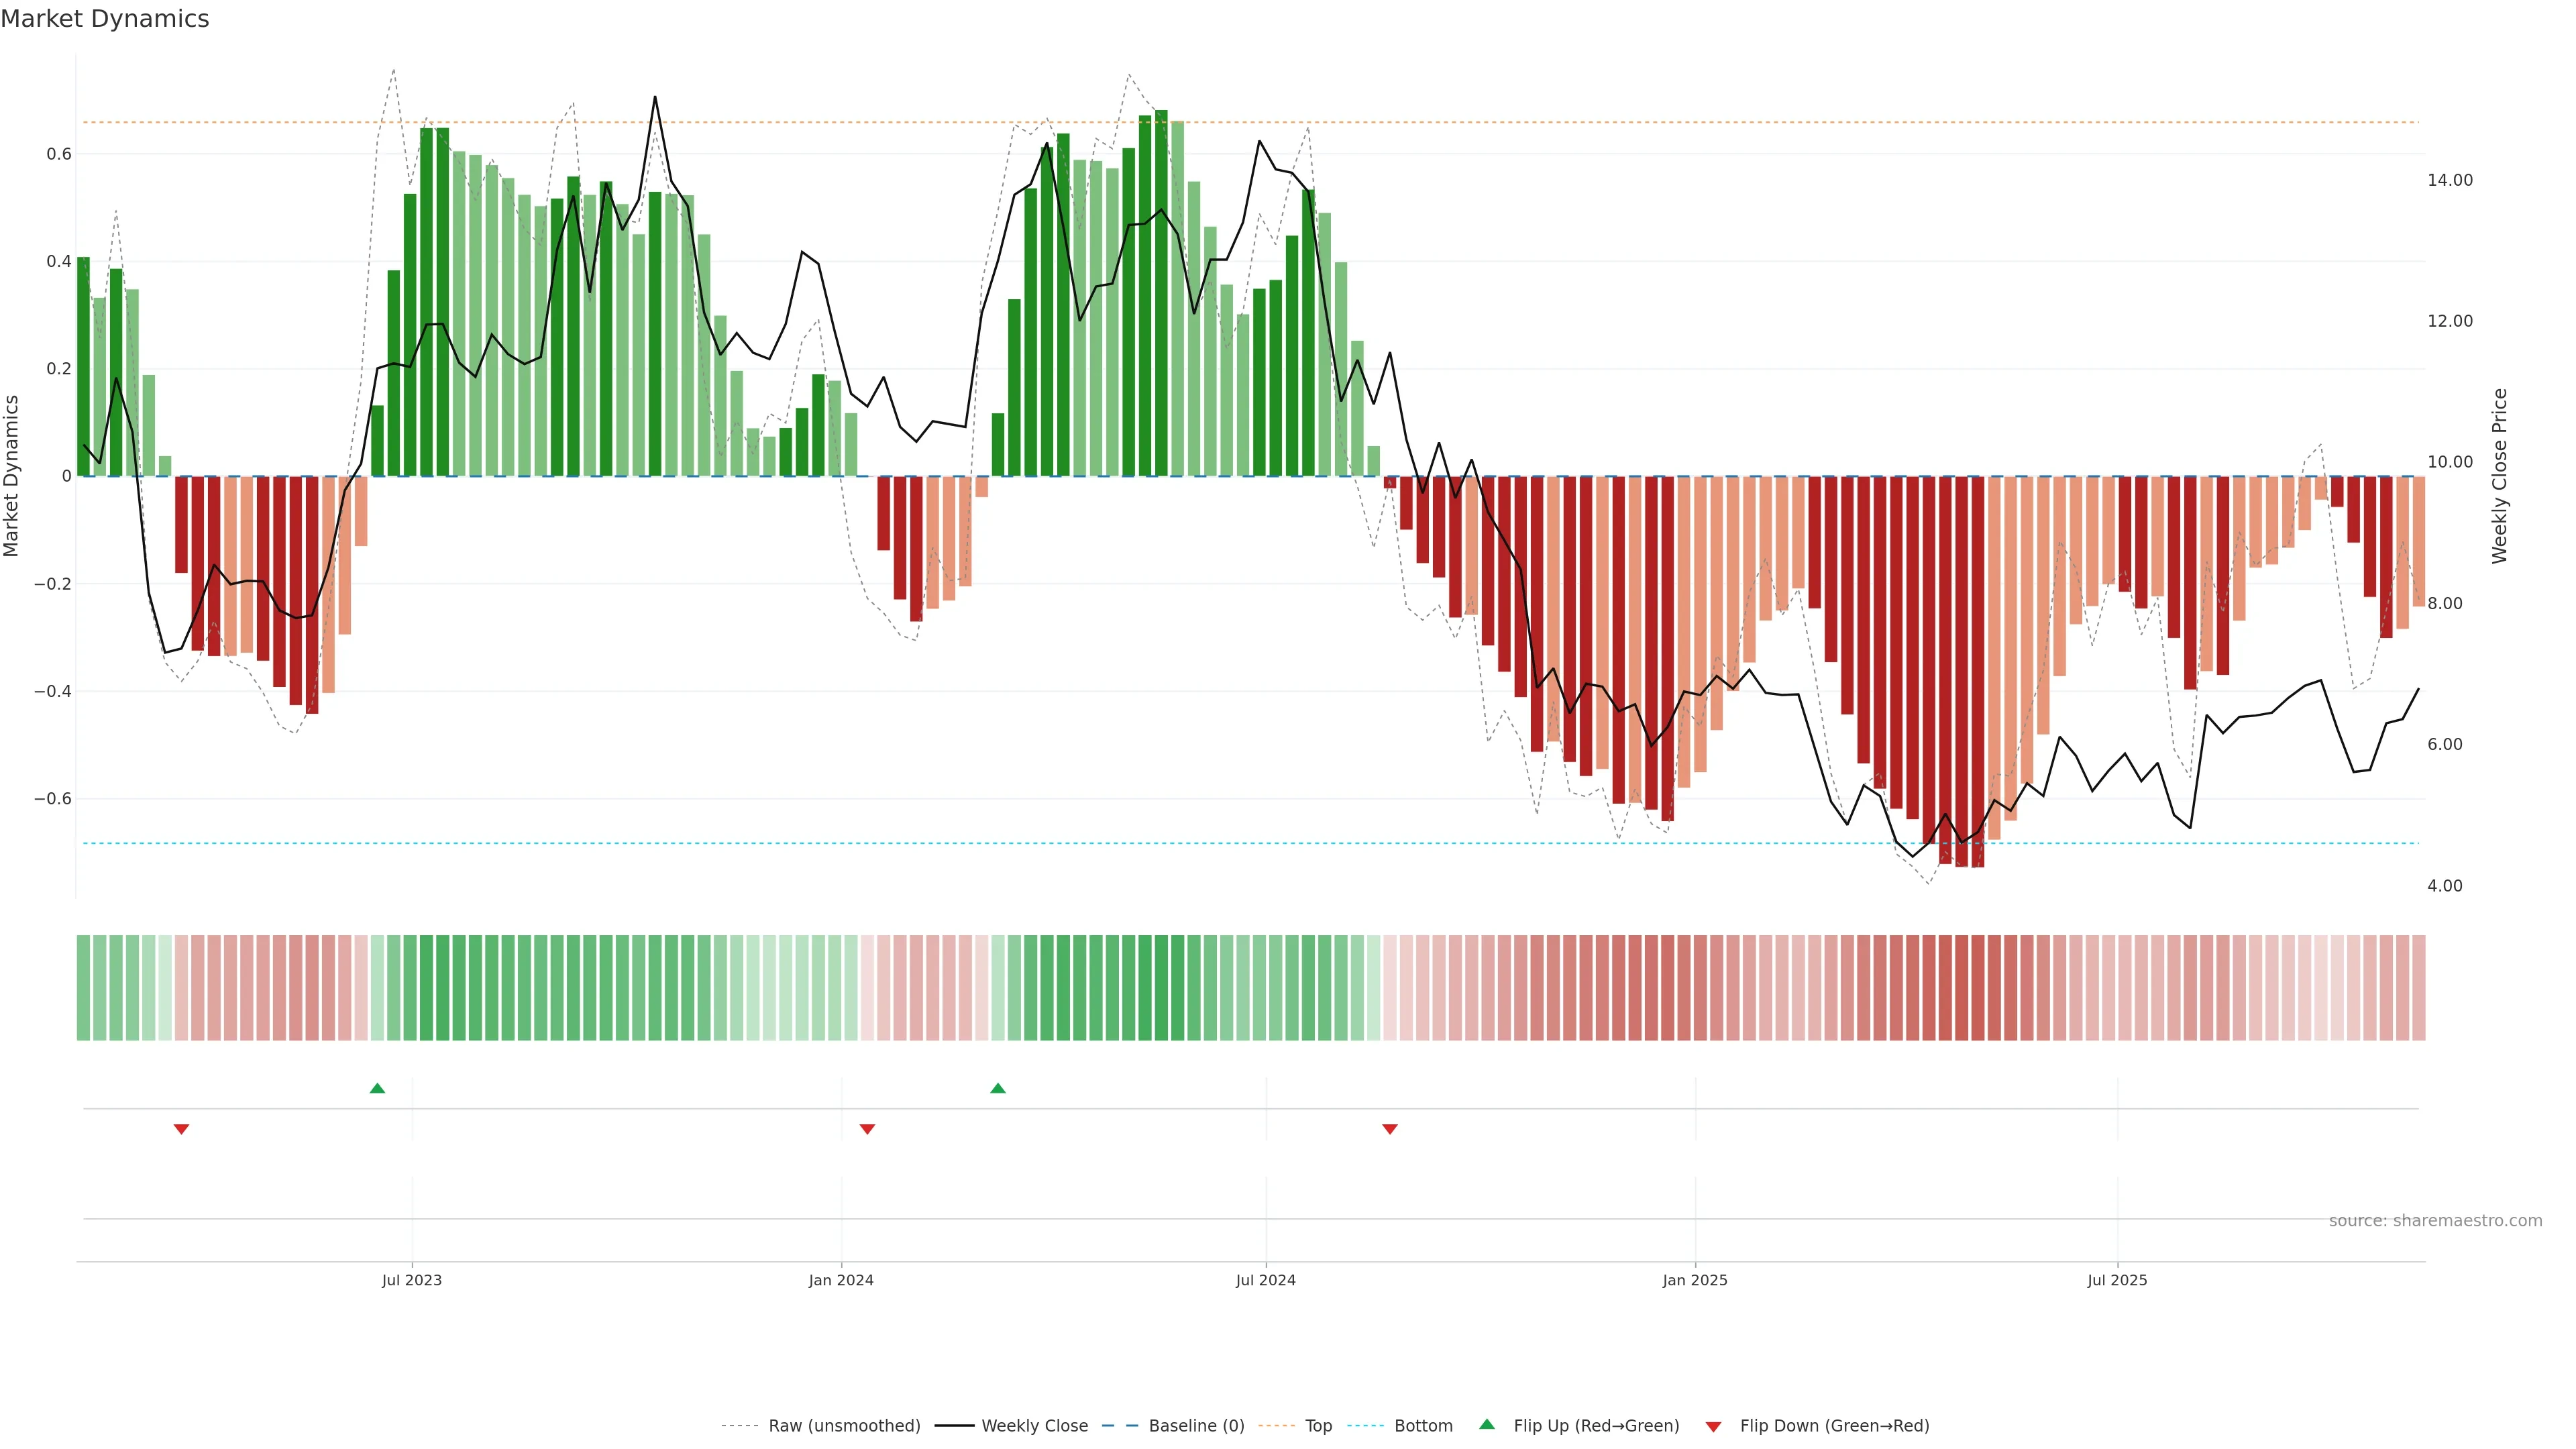The width and height of the screenshot is (2576, 1449).
Task: Click the leftmost red flip-down marker
Action: point(181,1129)
